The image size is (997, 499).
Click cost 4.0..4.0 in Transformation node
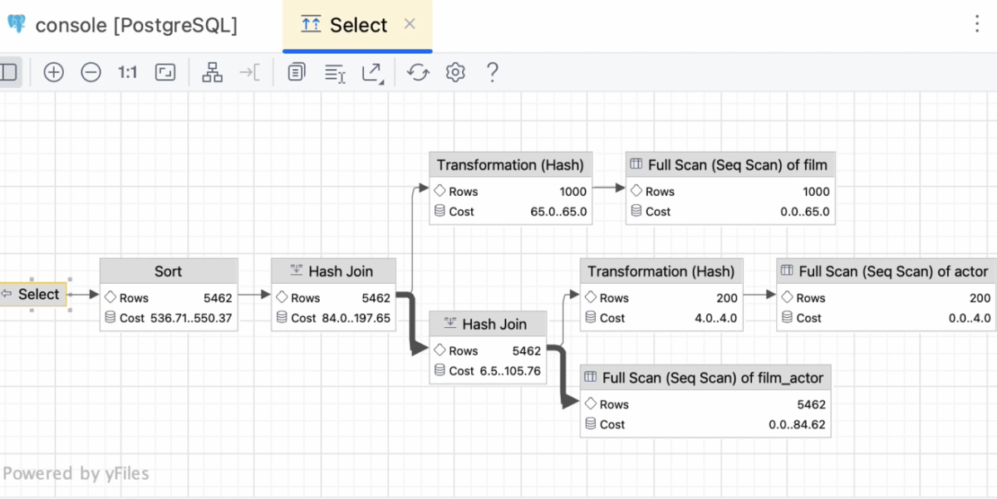point(715,318)
